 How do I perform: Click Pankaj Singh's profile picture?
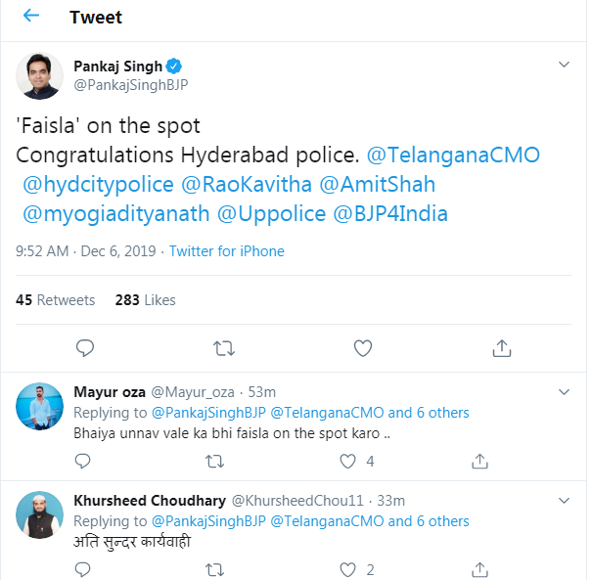(x=40, y=75)
